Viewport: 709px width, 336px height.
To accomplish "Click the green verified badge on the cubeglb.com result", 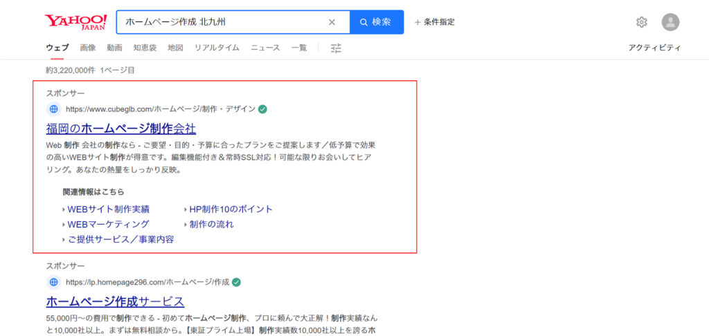I will click(262, 109).
